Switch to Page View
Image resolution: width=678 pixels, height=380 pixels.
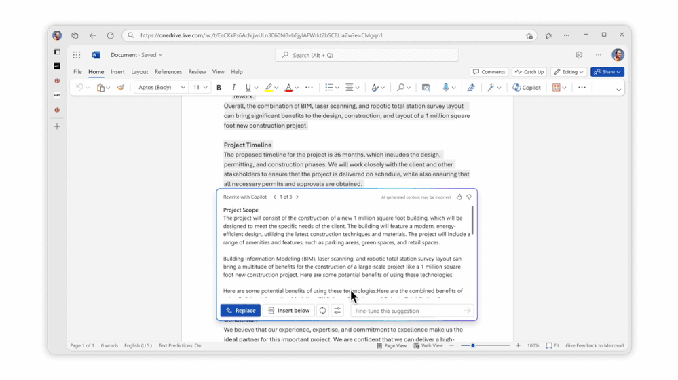pos(392,346)
